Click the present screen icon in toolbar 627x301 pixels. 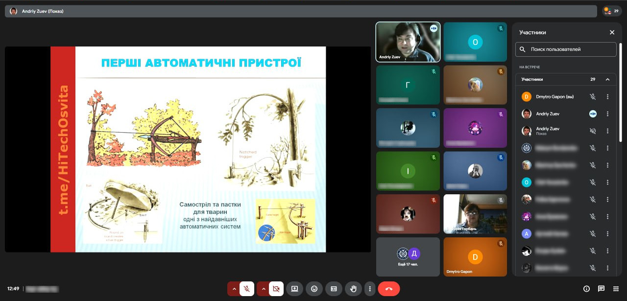(x=294, y=289)
